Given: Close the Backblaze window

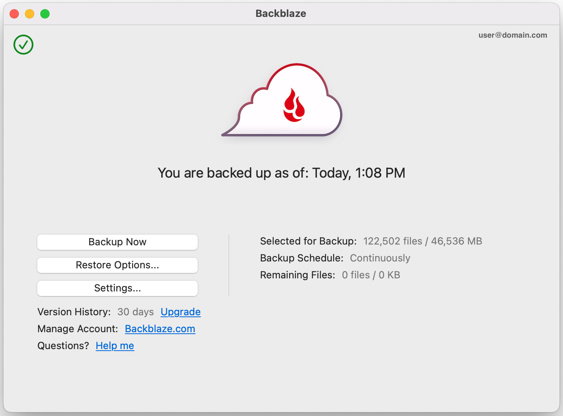Looking at the screenshot, I should pyautogui.click(x=14, y=14).
